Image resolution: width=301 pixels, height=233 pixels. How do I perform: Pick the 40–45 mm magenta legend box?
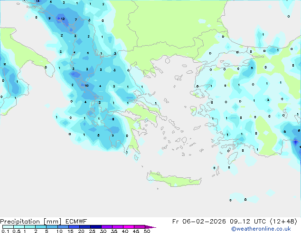tap(129, 227)
